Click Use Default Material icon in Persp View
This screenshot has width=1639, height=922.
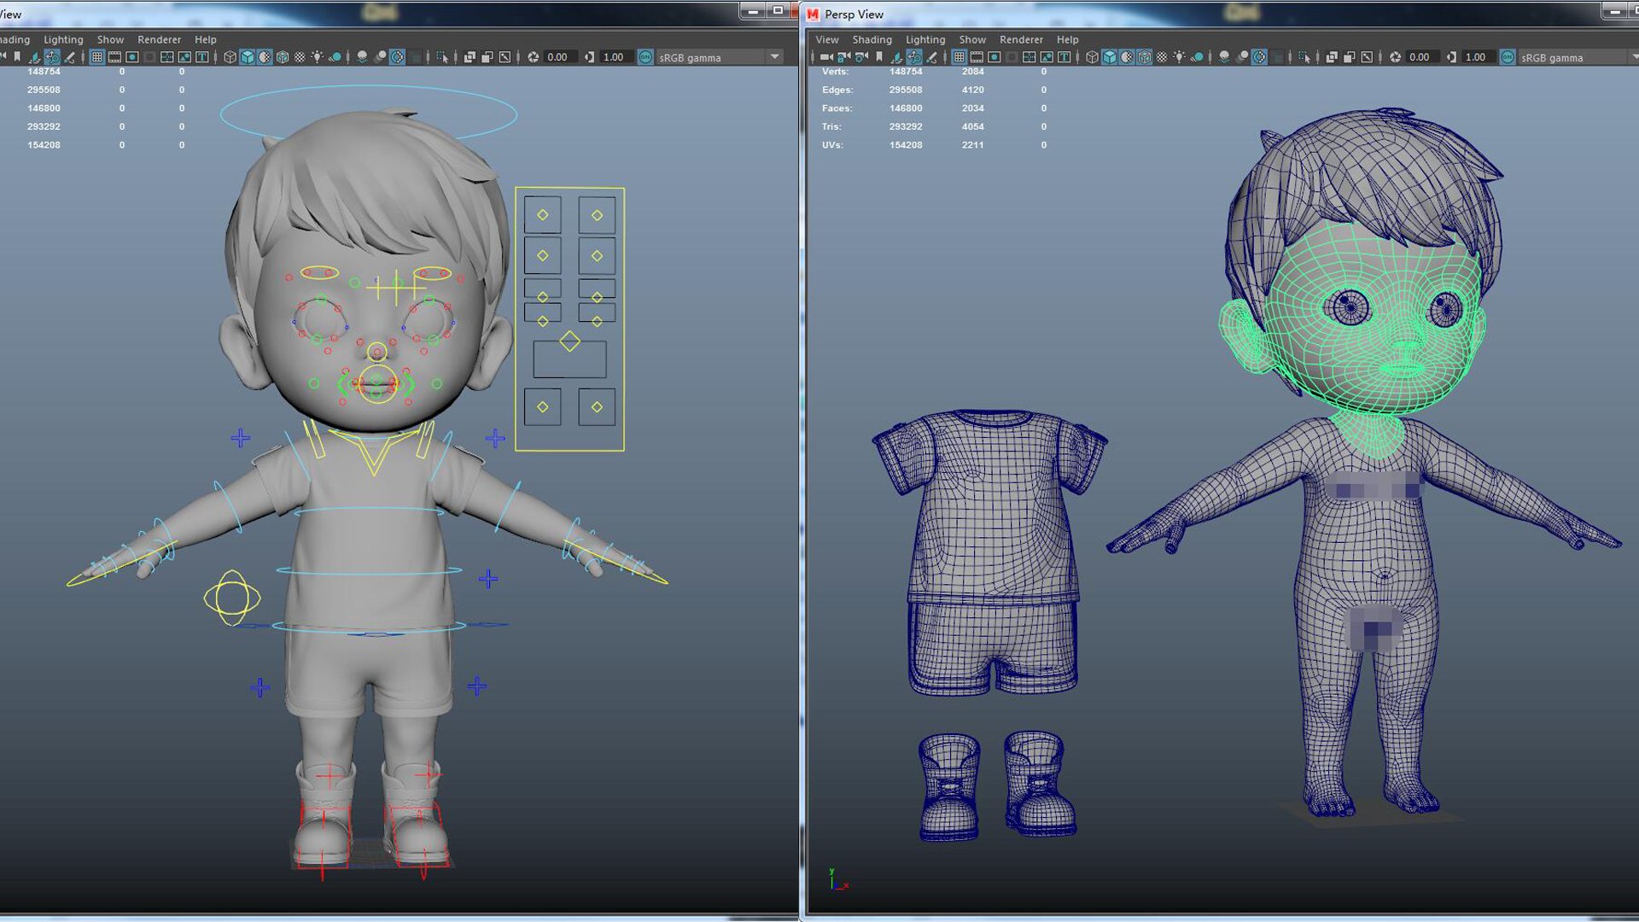[1127, 57]
